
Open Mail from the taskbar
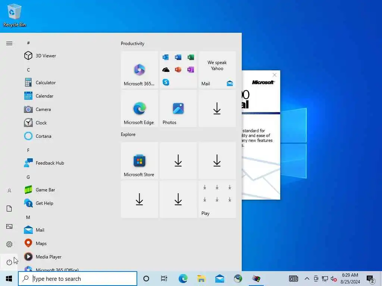pyautogui.click(x=220, y=279)
